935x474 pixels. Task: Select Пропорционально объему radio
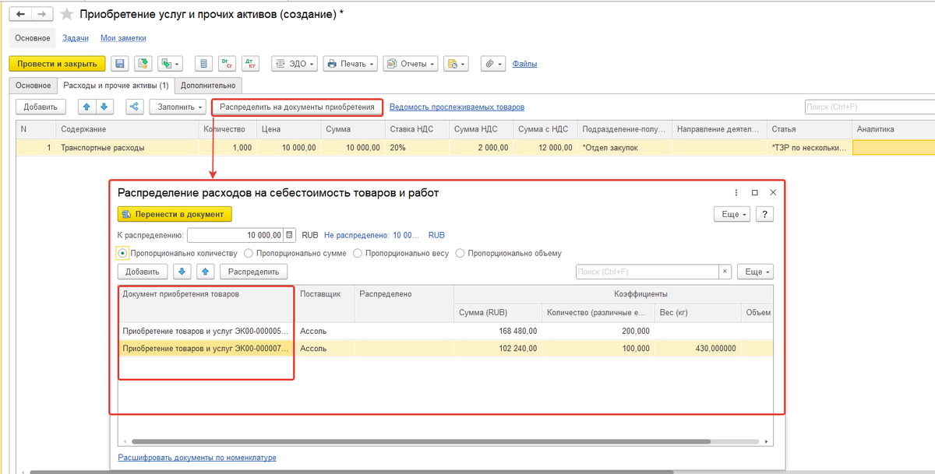click(x=460, y=253)
